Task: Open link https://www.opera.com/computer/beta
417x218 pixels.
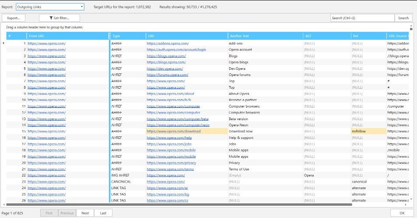Action: [178, 119]
